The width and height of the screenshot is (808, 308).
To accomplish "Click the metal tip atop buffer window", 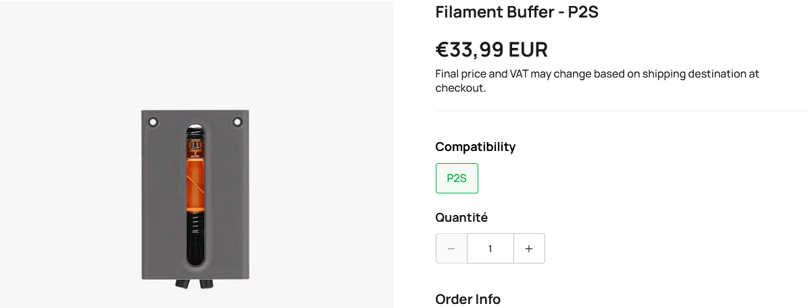I will coord(195,128).
